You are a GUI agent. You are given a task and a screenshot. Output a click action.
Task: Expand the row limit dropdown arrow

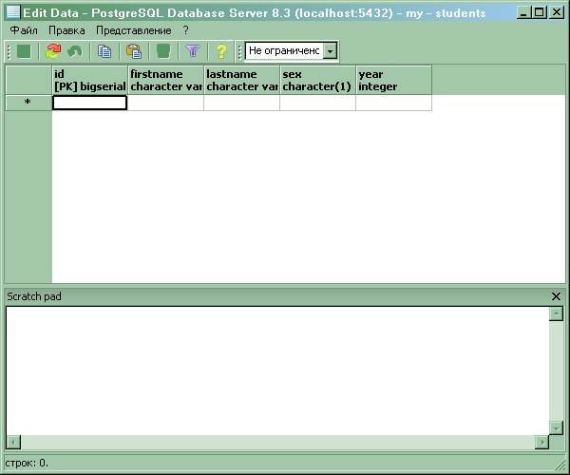coord(330,51)
